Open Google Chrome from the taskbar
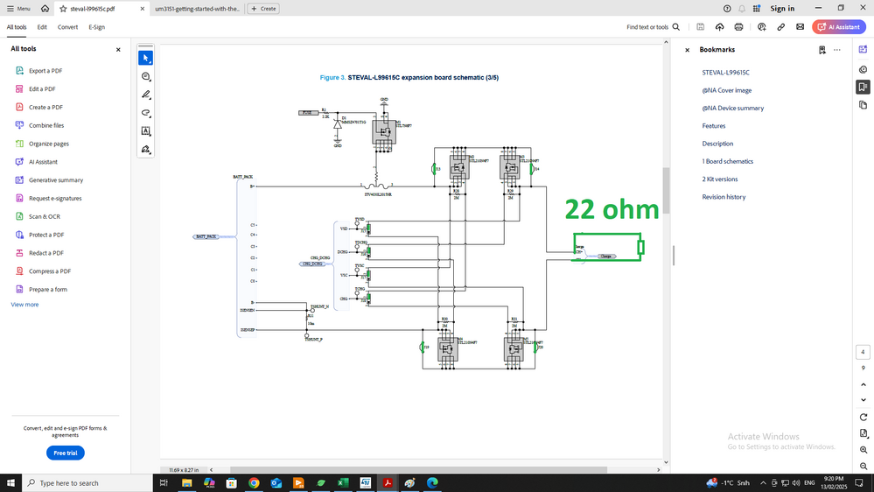 point(254,482)
